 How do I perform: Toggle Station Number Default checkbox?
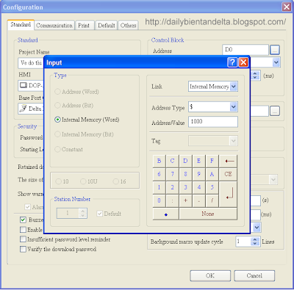pos(99,214)
